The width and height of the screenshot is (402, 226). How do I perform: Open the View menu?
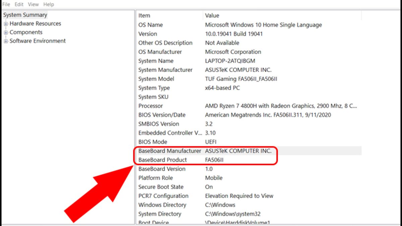click(33, 4)
